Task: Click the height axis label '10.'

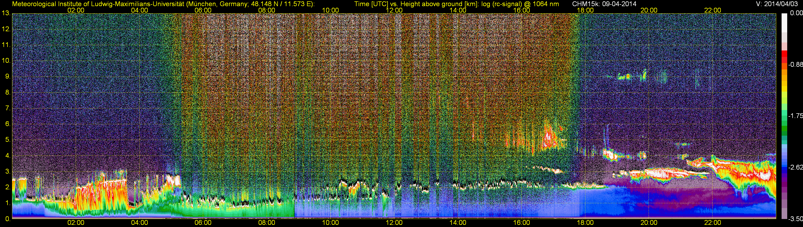Action: [6, 61]
